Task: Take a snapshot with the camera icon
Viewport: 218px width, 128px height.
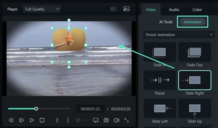Action: pyautogui.click(x=106, y=120)
